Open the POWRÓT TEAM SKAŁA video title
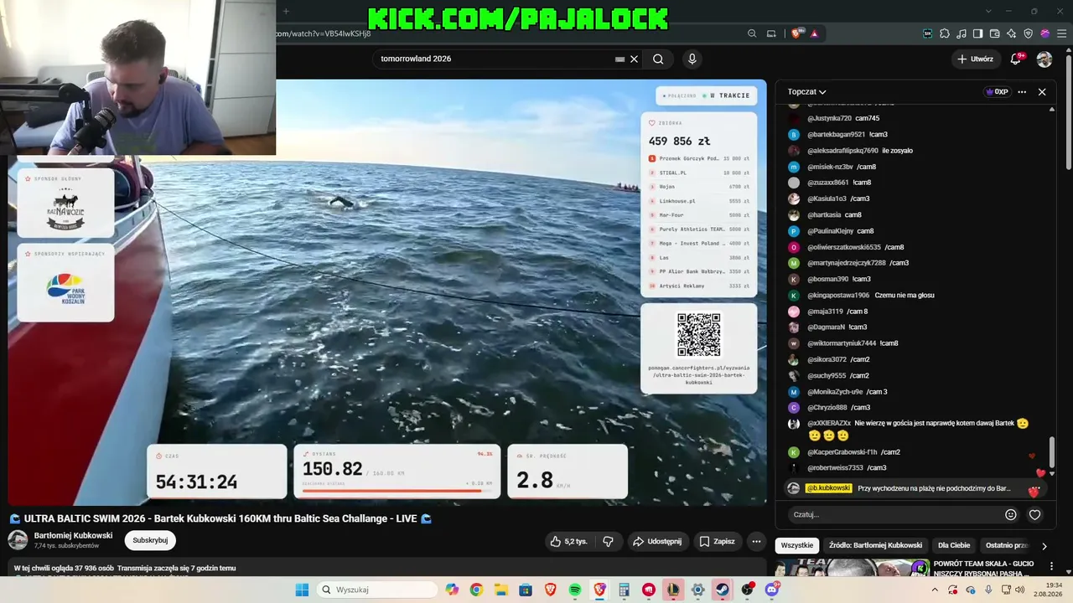Viewport: 1073px width, 603px height. click(983, 569)
